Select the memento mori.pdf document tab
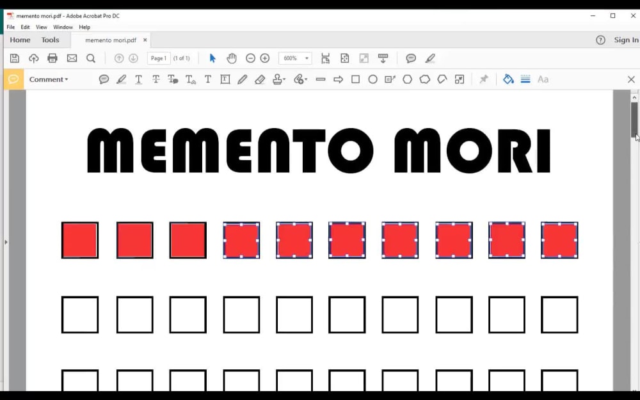 111,40
